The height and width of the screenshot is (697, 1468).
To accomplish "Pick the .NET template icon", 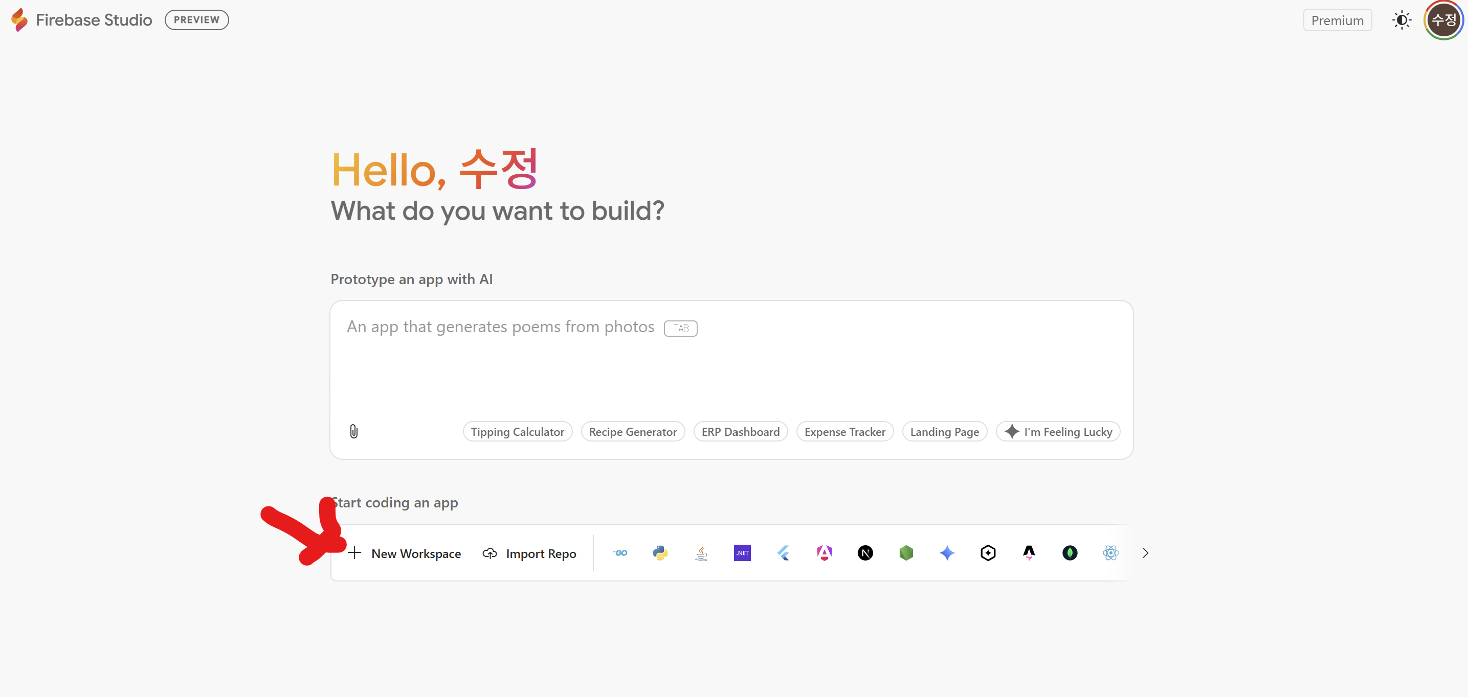I will [742, 553].
